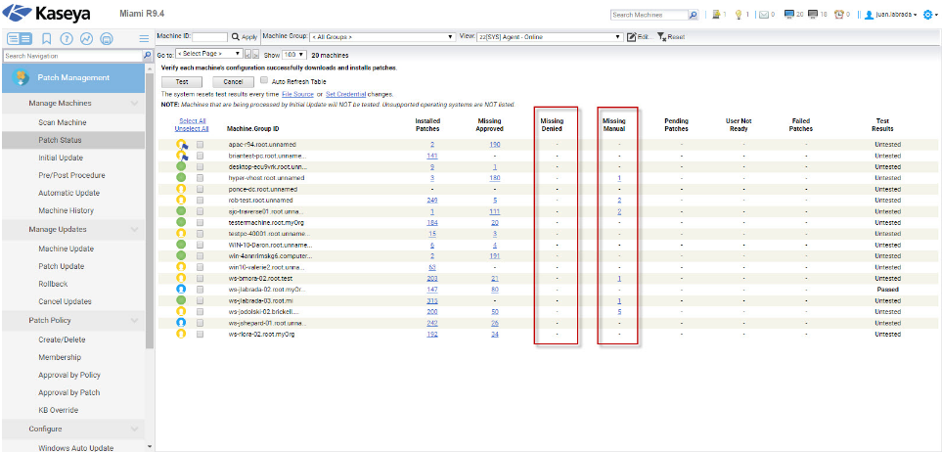Open the View dropdown

click(x=550, y=37)
